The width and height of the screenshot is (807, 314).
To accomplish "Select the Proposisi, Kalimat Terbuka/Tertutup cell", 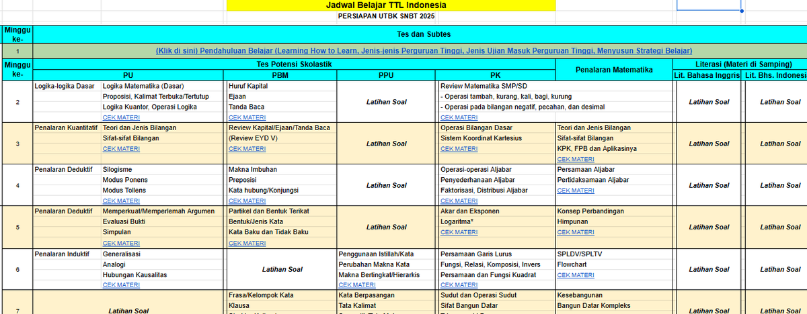I will pyautogui.click(x=163, y=97).
